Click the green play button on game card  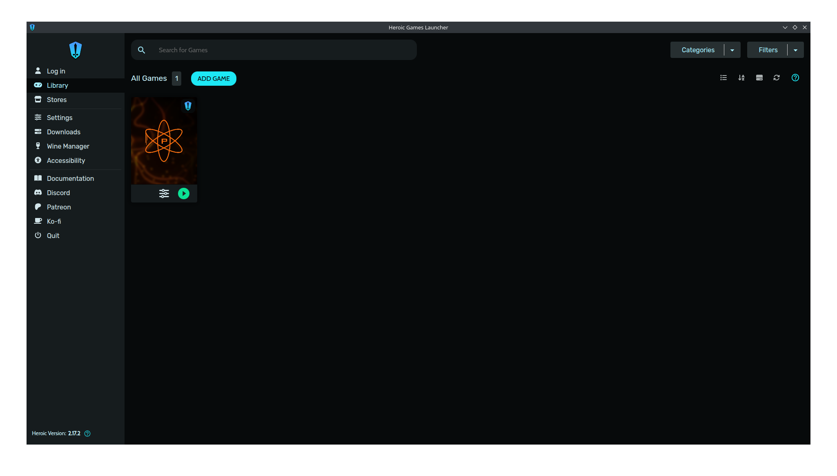[184, 194]
